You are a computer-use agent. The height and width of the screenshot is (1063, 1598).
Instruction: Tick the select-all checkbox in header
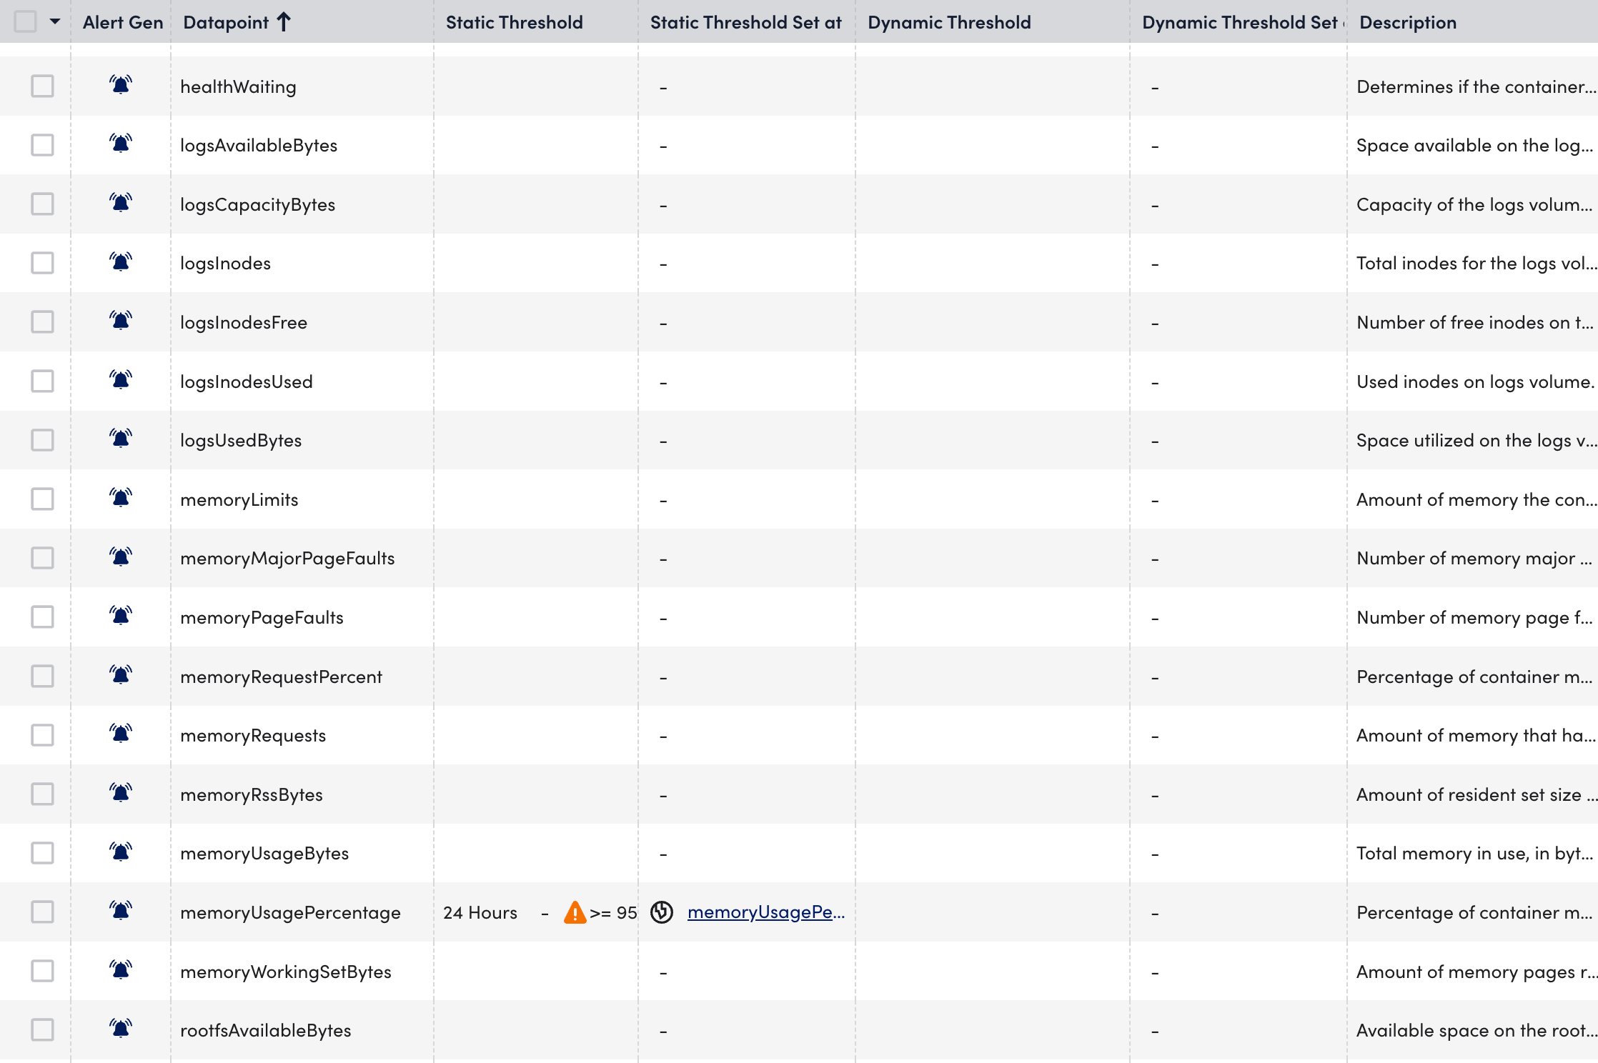pyautogui.click(x=26, y=21)
